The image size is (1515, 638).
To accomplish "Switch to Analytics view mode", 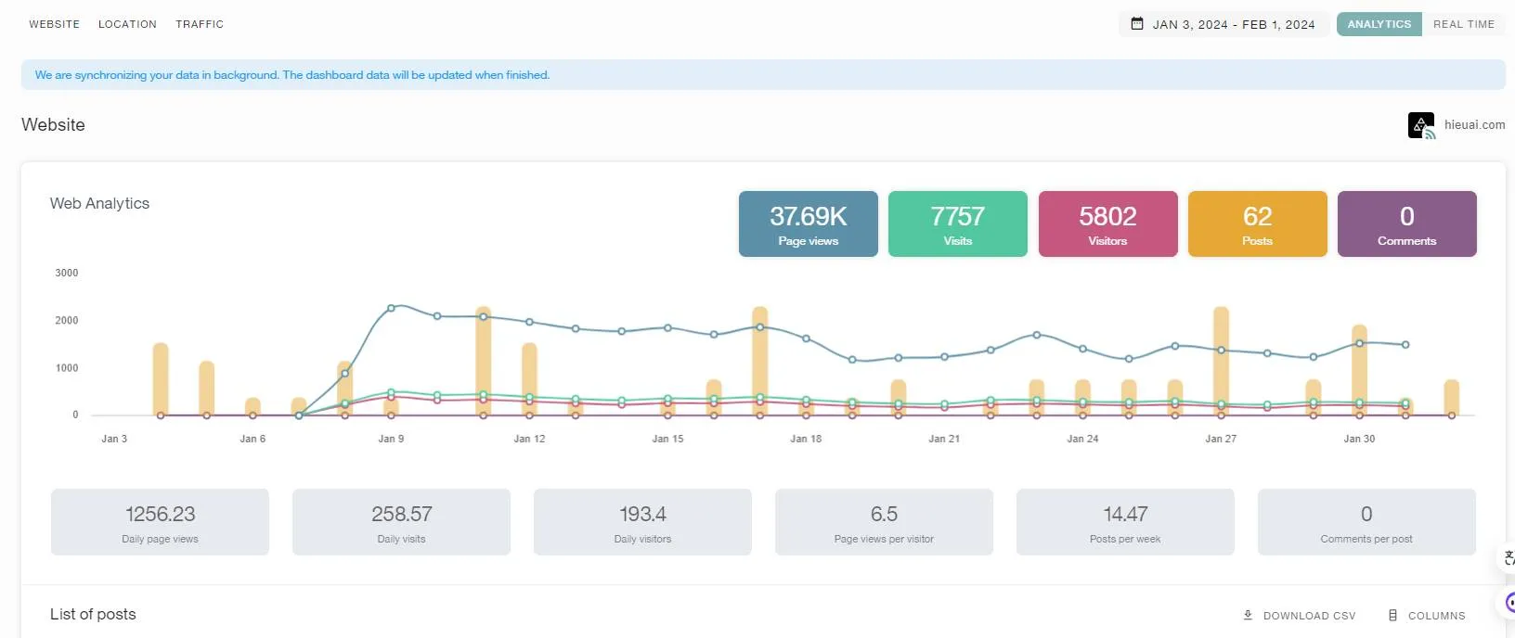I will tap(1379, 24).
